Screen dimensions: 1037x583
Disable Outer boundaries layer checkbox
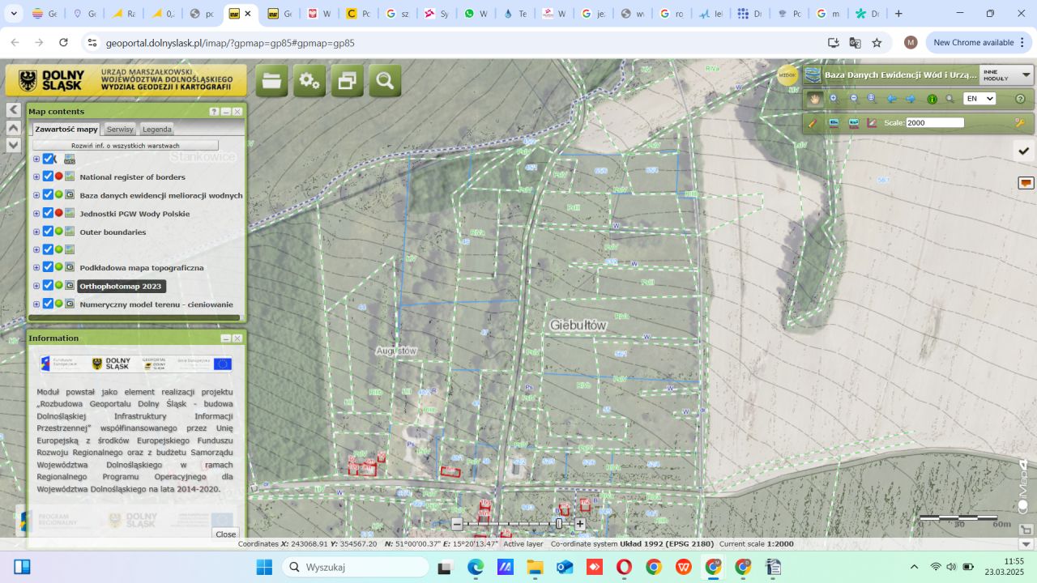(48, 232)
